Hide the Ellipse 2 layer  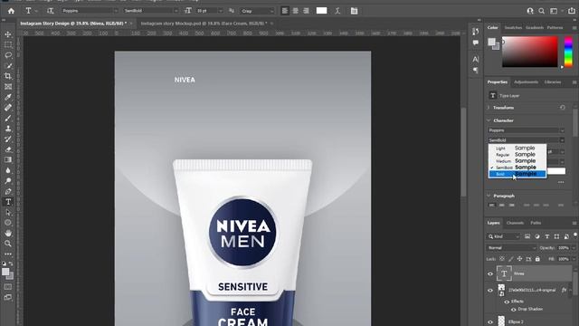tap(490, 322)
